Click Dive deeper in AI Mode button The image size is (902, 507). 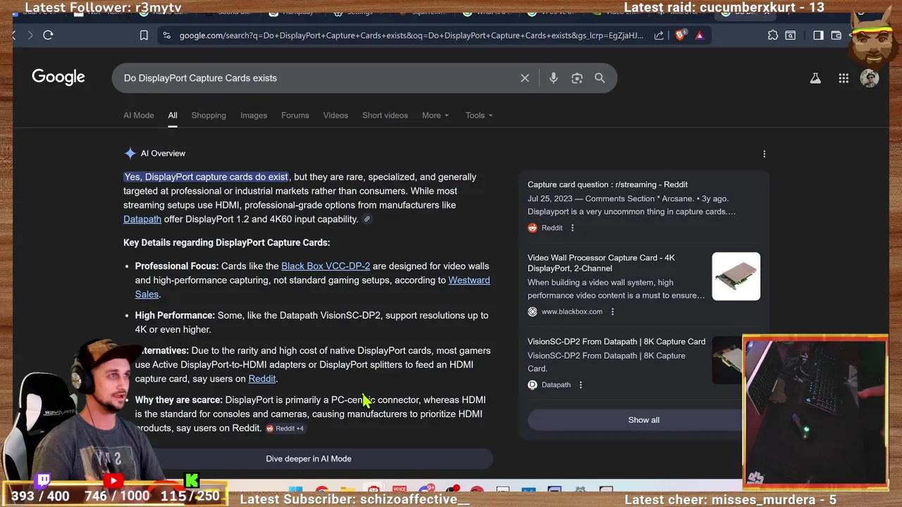(x=309, y=459)
